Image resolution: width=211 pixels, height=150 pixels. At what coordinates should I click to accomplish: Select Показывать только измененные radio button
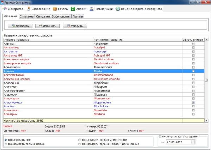[x=80, y=140]
